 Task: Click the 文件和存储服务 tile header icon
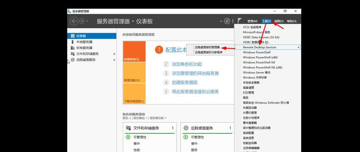point(128,128)
